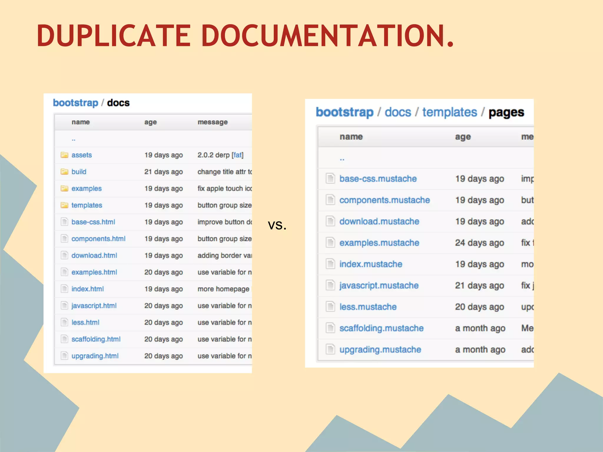Open less.html file

point(85,323)
